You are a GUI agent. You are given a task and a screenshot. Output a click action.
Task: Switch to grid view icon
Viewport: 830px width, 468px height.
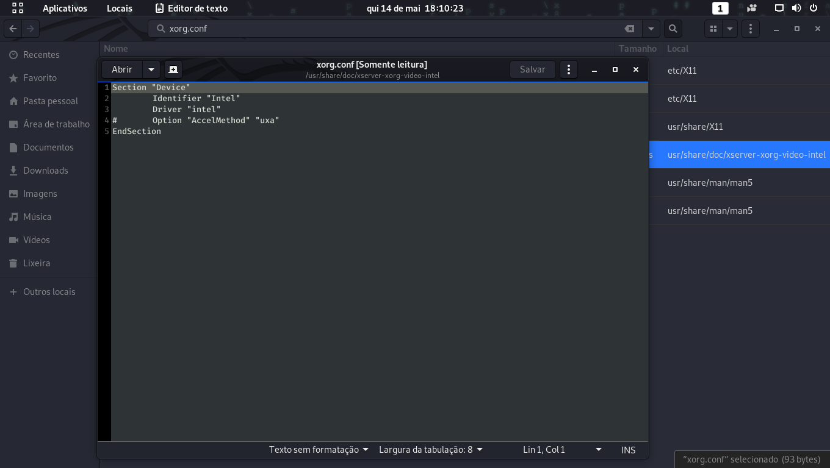713,29
